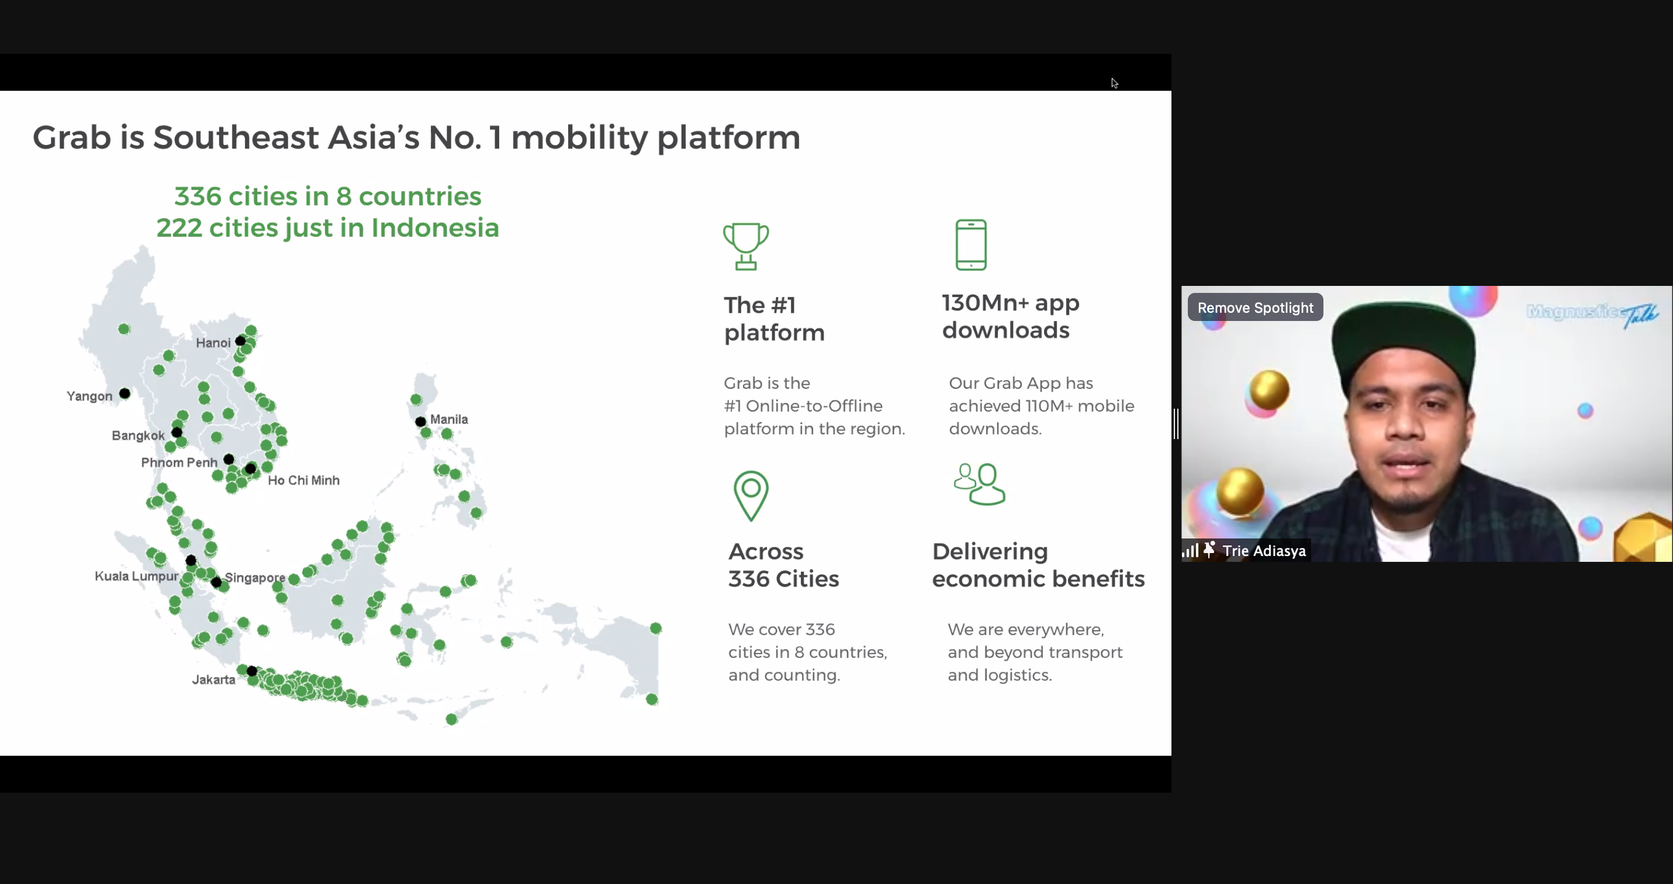Click the paragraph about 110M+ mobile downloads

click(x=1042, y=406)
